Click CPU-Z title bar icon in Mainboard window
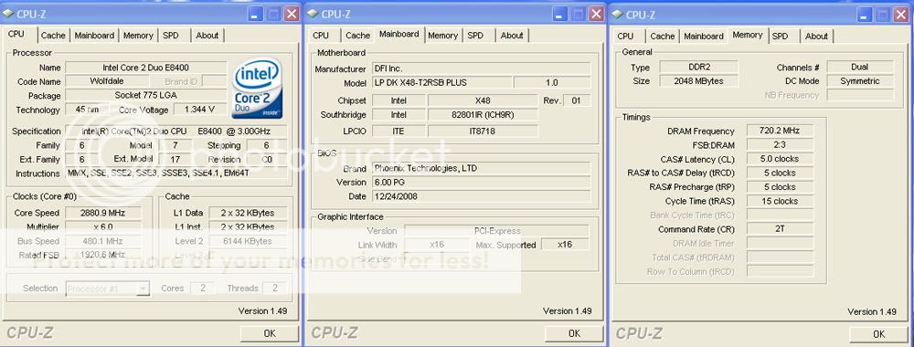 [313, 14]
